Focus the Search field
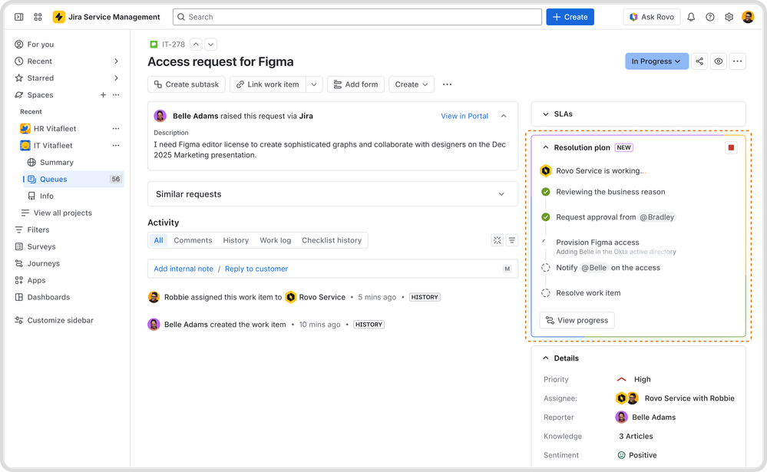Viewport: 767px width, 472px height. coord(357,17)
